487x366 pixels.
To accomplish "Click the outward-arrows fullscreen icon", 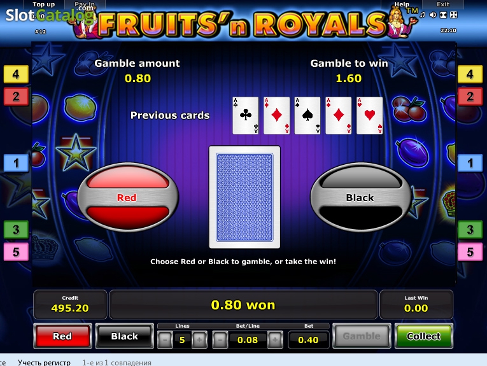I will (x=453, y=15).
